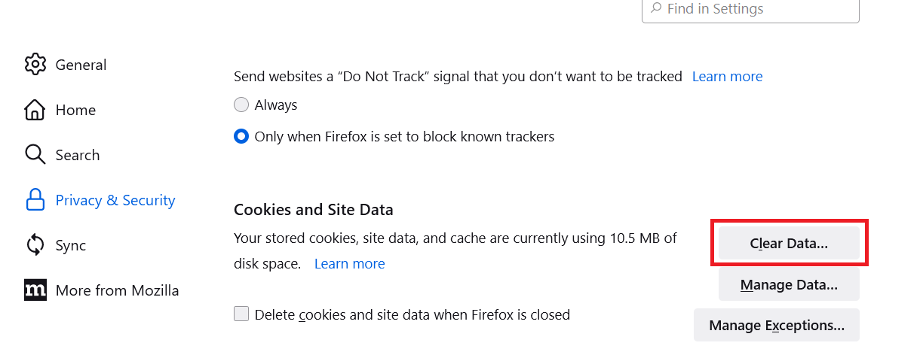Select the "Privacy & Security" text label
The height and width of the screenshot is (361, 920).
(x=115, y=200)
